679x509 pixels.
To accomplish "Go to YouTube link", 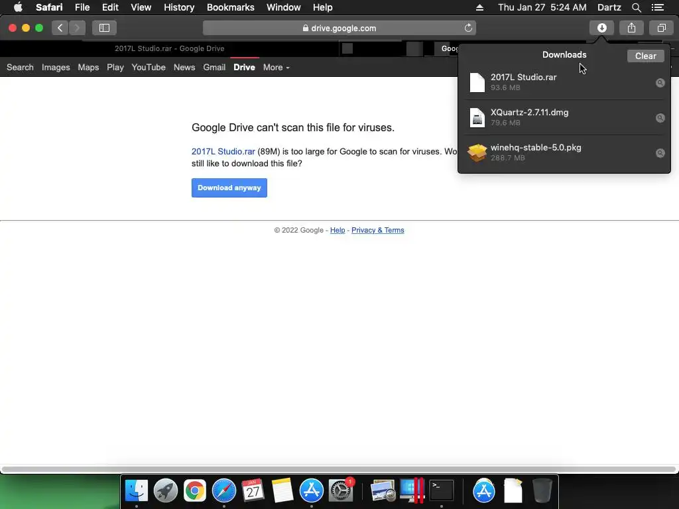I will pos(149,68).
